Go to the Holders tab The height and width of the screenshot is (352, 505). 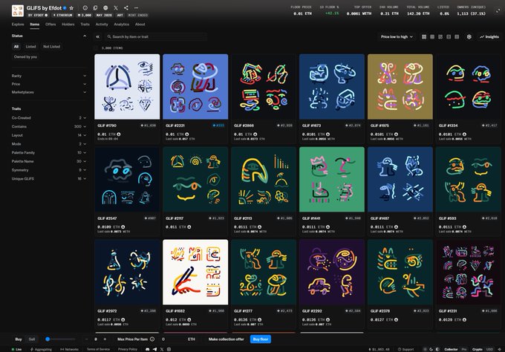click(x=68, y=25)
